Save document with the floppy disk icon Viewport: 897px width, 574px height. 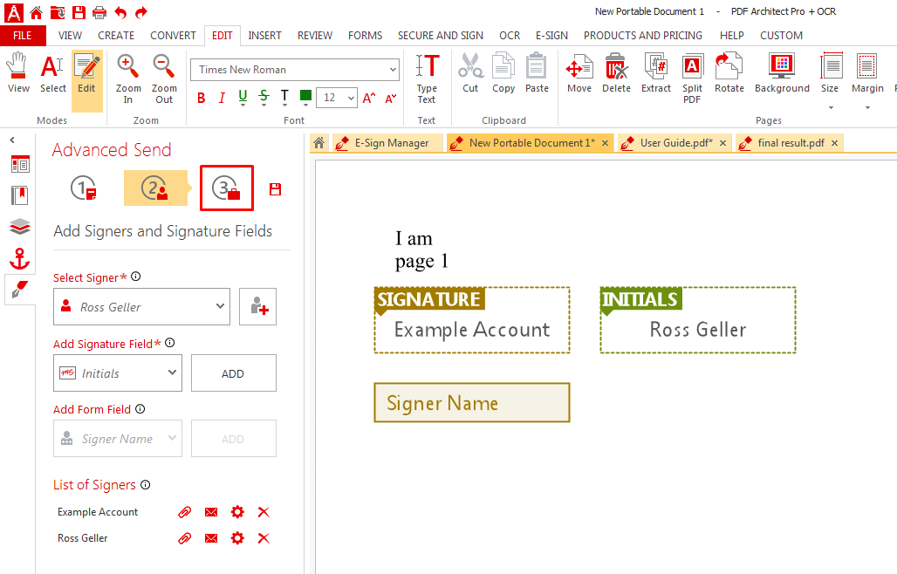pos(79,12)
